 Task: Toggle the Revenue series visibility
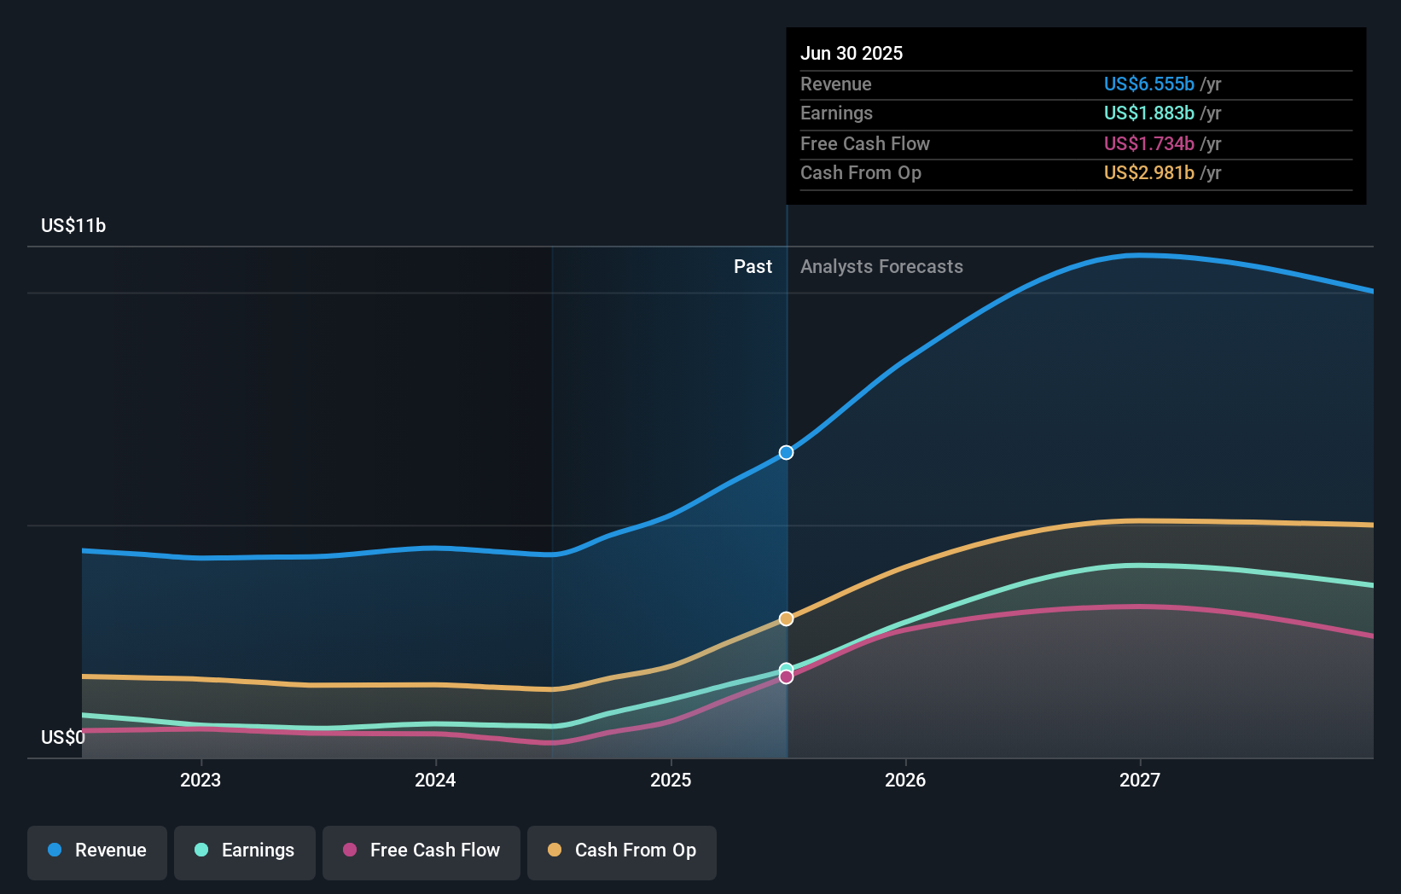click(x=96, y=850)
